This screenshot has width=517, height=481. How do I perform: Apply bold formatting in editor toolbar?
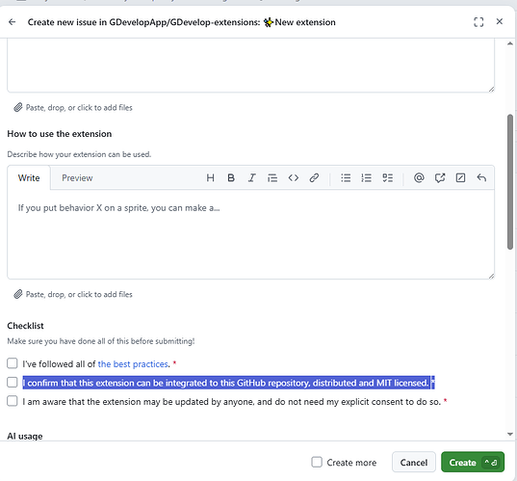(x=231, y=178)
